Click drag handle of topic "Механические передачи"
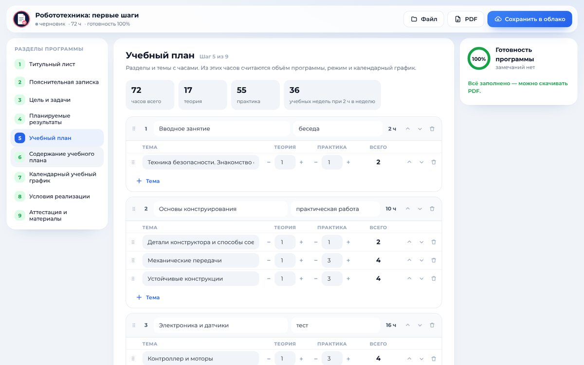Screen dimensions: 584x365 133,260
